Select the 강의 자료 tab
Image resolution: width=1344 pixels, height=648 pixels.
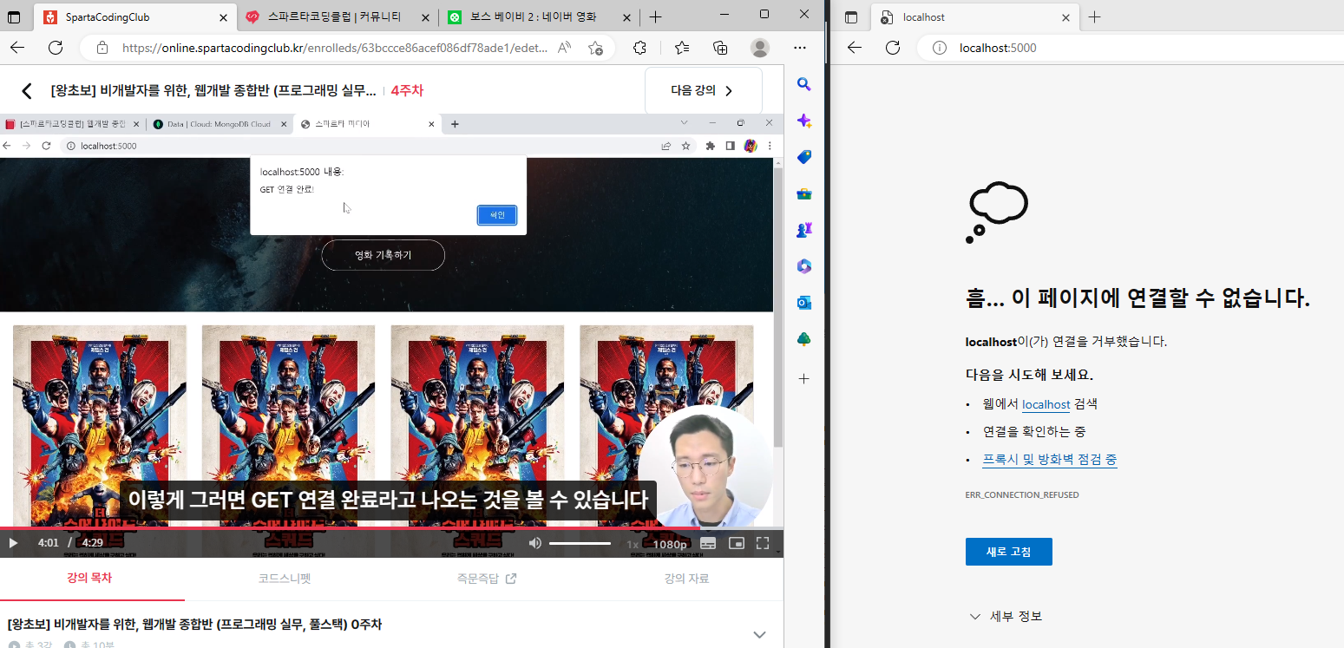pos(686,579)
